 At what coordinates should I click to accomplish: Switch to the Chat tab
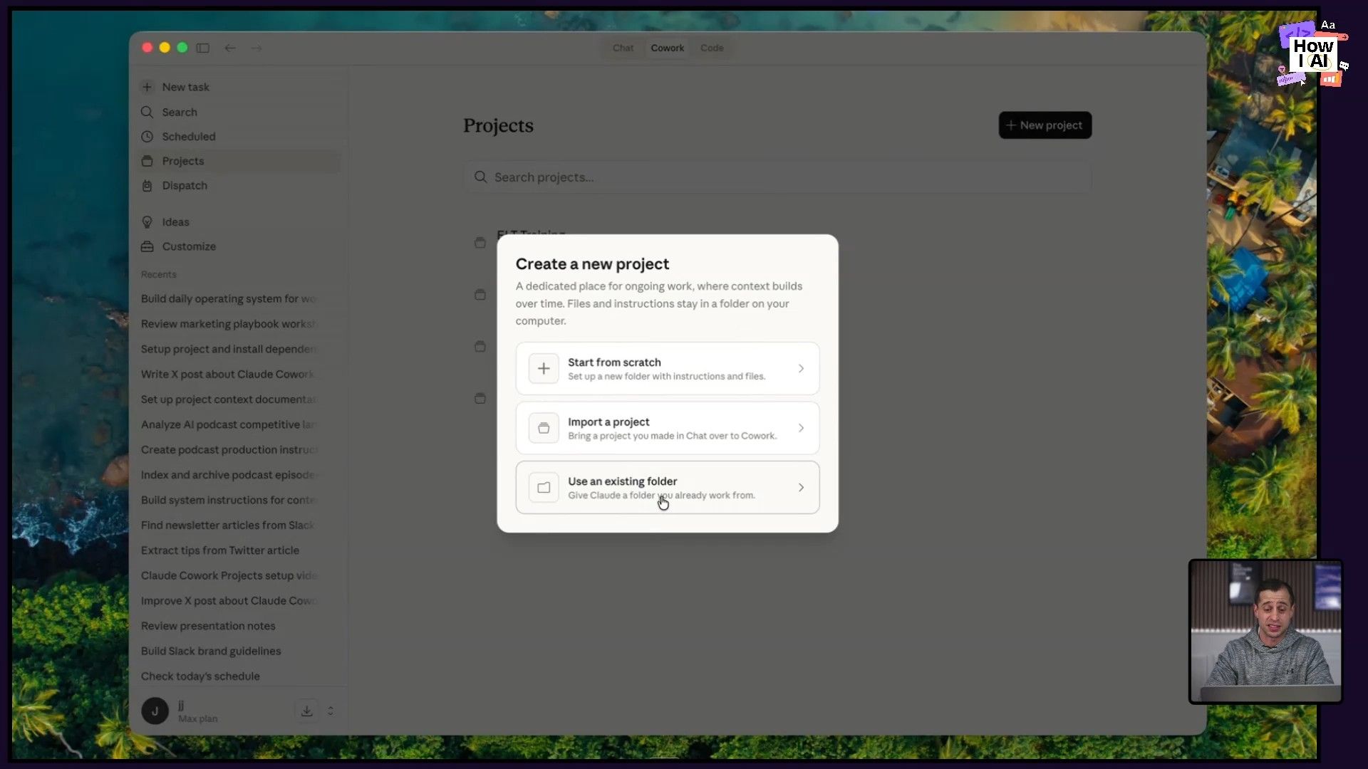pyautogui.click(x=623, y=48)
